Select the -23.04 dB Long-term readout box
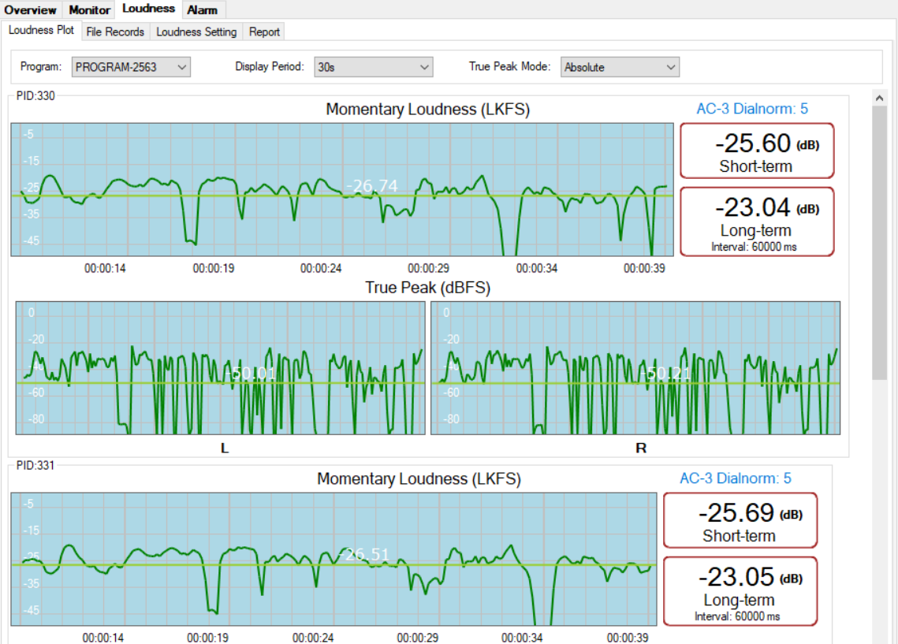This screenshot has height=644, width=898. [756, 221]
